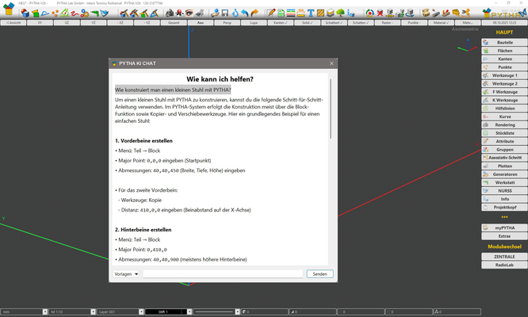Toggle the Material display option

(x=441, y=23)
